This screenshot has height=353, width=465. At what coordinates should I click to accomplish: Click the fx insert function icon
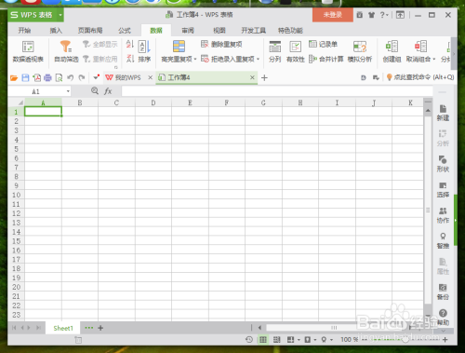click(108, 91)
